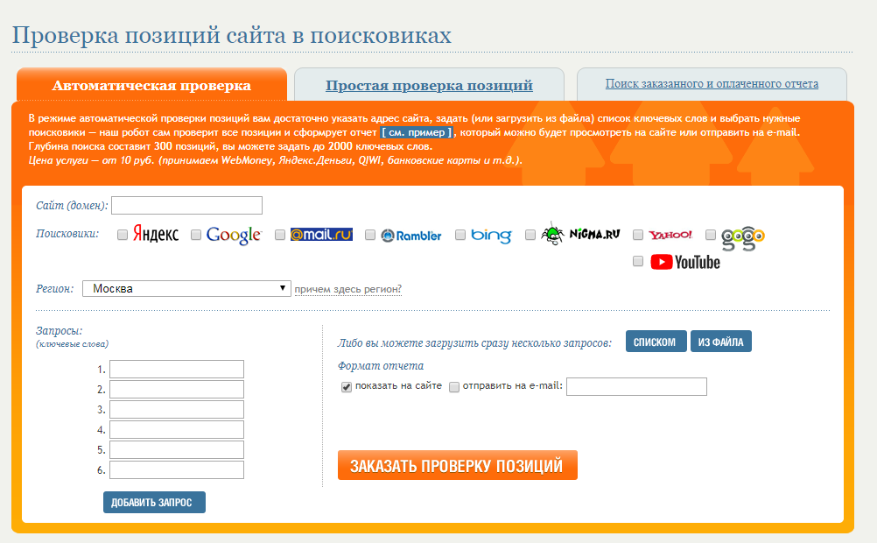Focus query input field number 5
877x543 pixels.
[x=177, y=450]
